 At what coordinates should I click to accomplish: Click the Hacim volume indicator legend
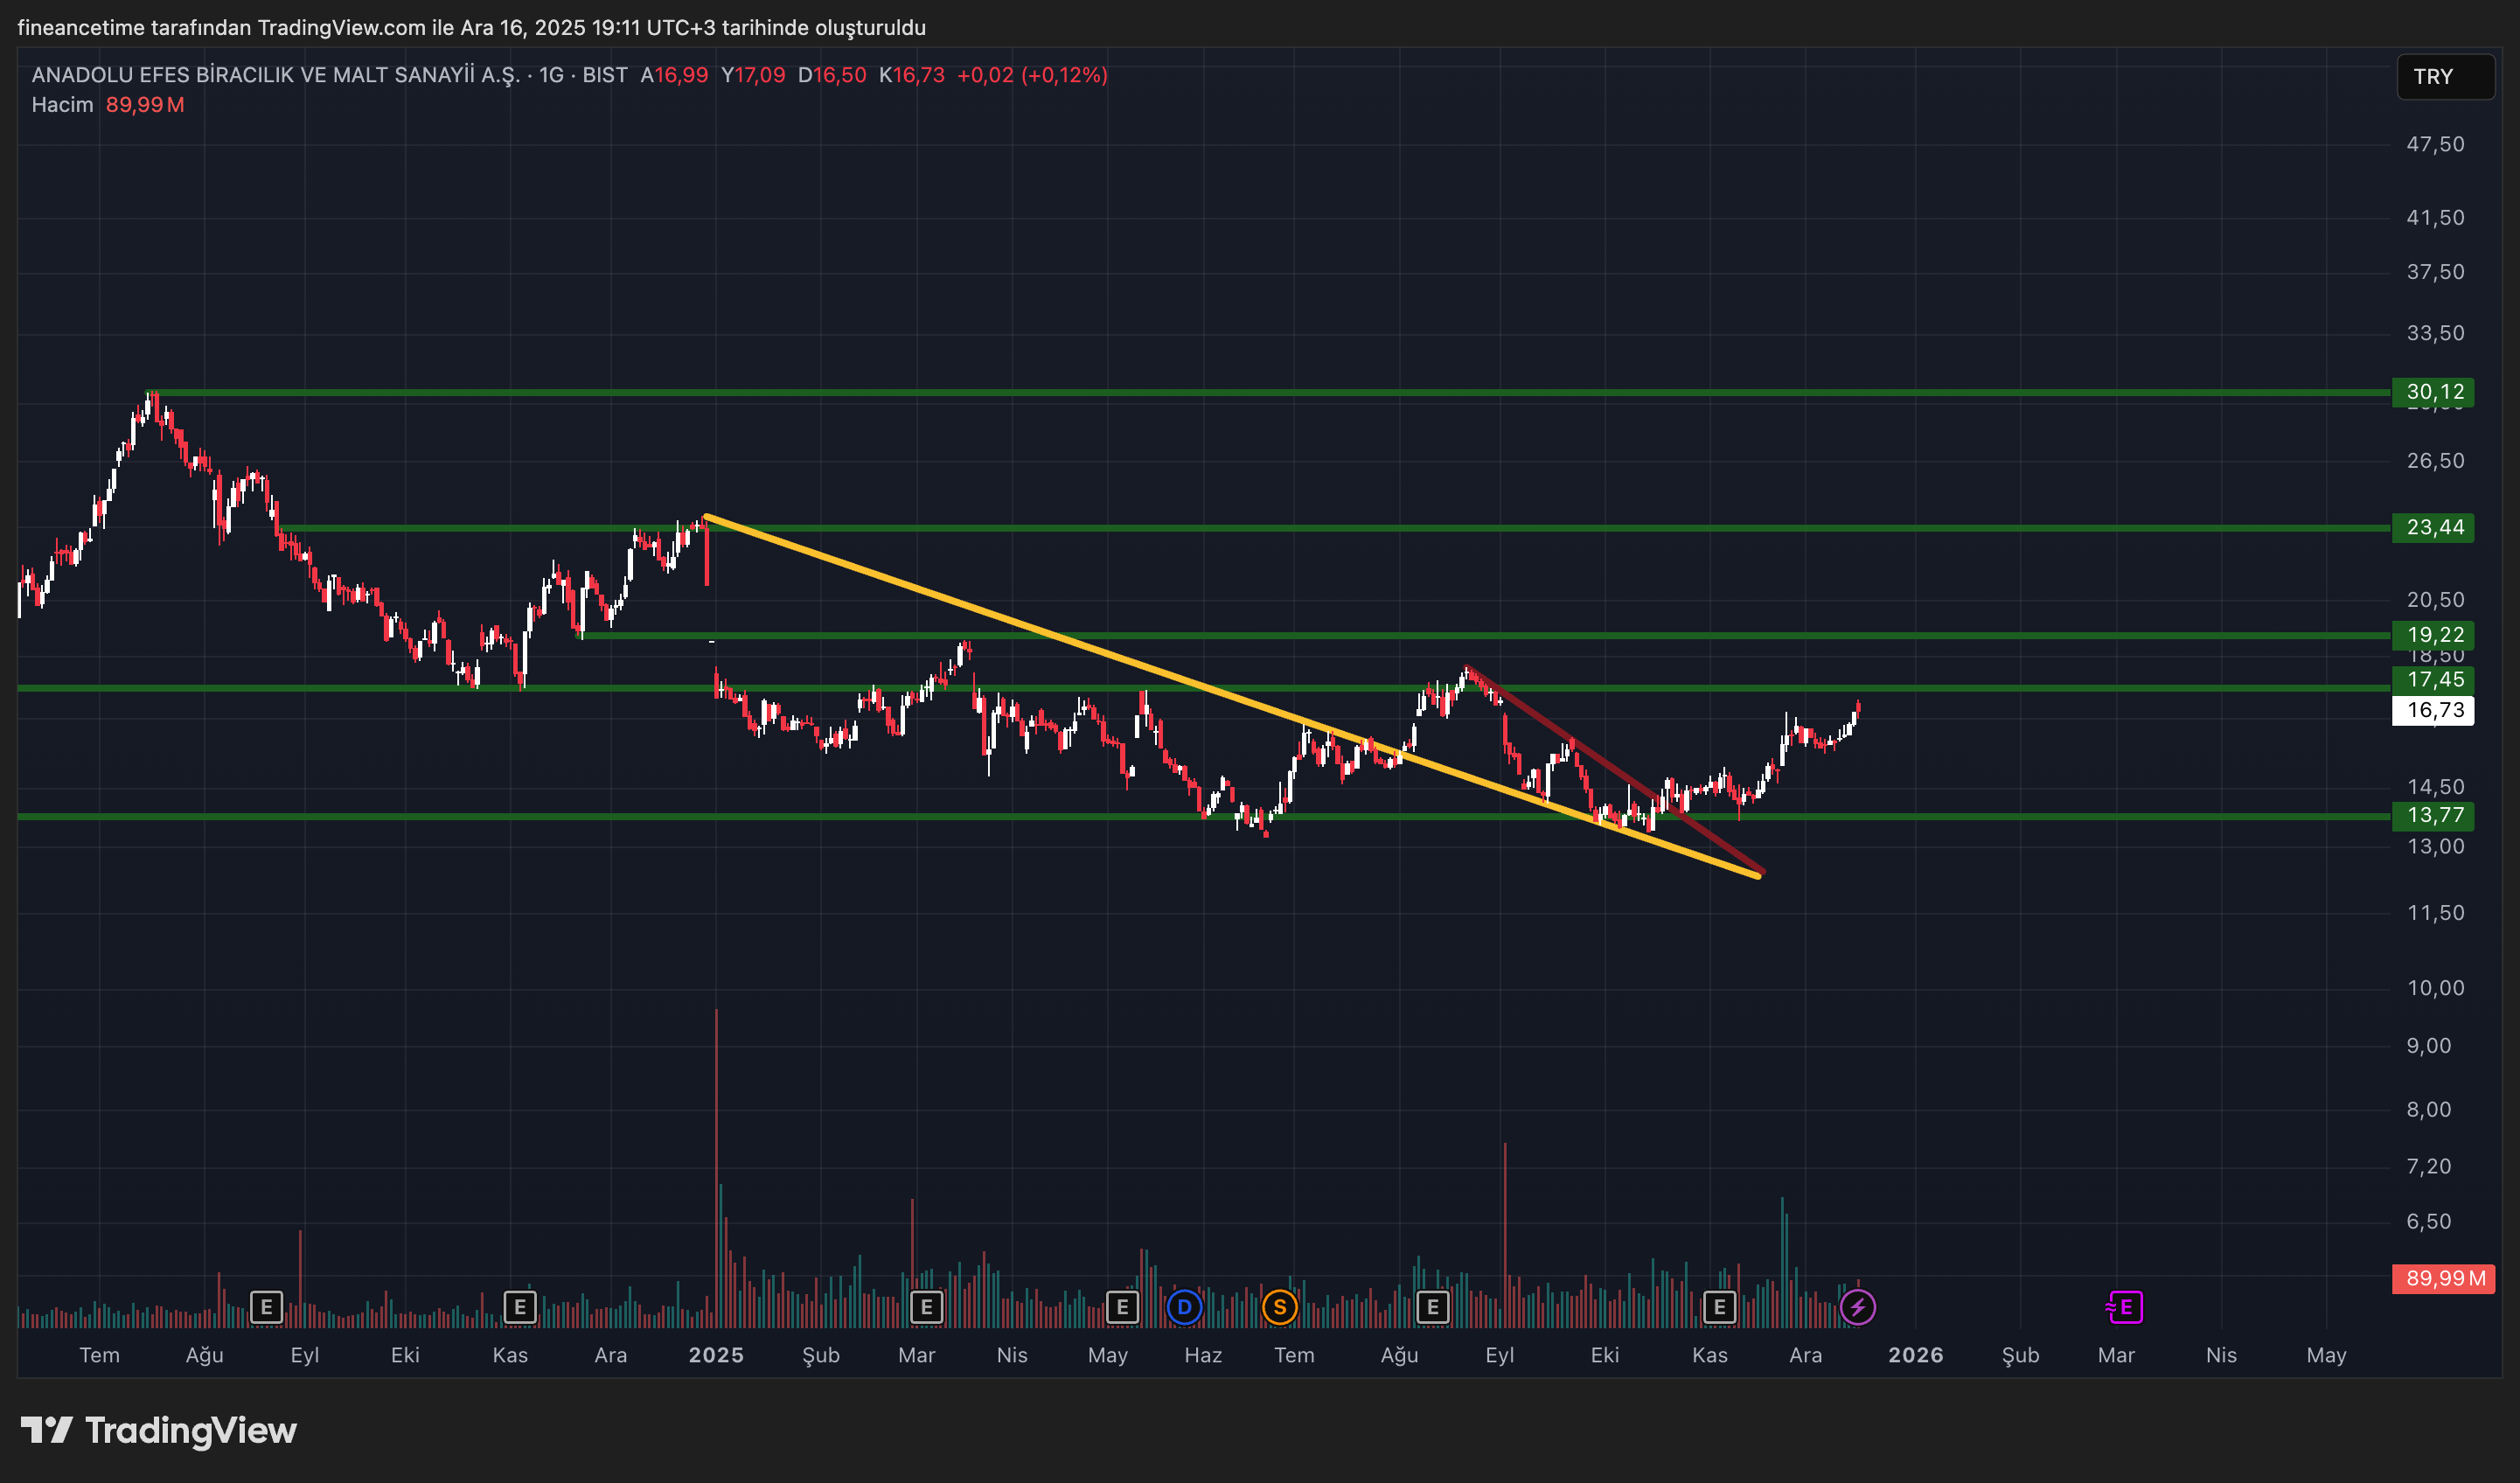coord(62,105)
